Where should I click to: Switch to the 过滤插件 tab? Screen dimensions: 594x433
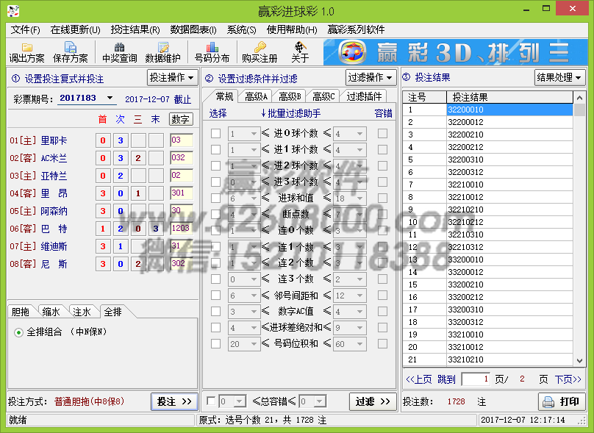click(364, 96)
